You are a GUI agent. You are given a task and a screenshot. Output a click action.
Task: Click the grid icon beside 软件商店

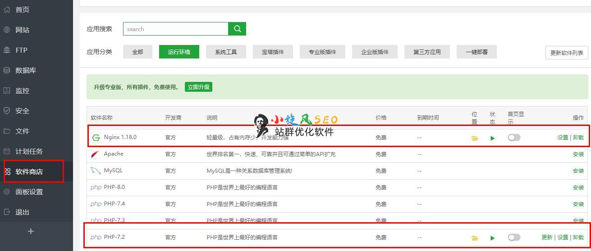[x=8, y=171]
